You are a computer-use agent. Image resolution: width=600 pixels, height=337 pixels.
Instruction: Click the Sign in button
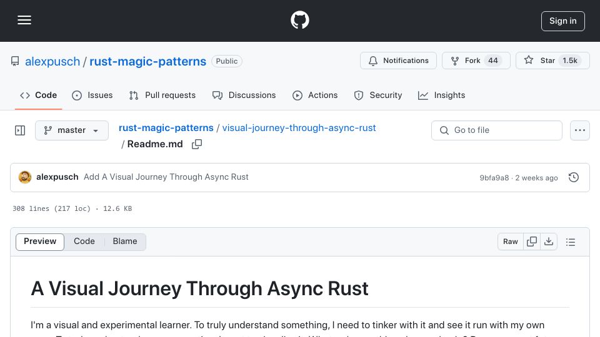point(563,21)
